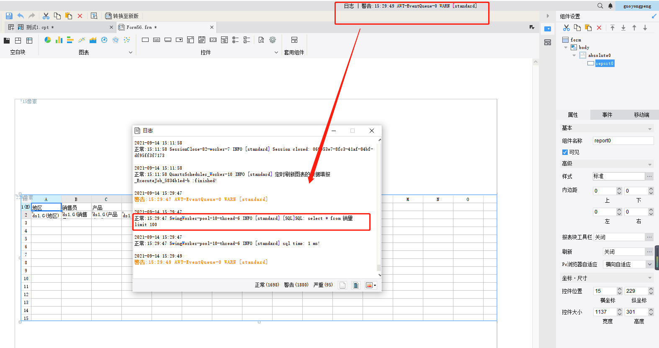The image size is (659, 348).
Task: Increase the 纵坐标 value with up arrow
Action: [651, 289]
